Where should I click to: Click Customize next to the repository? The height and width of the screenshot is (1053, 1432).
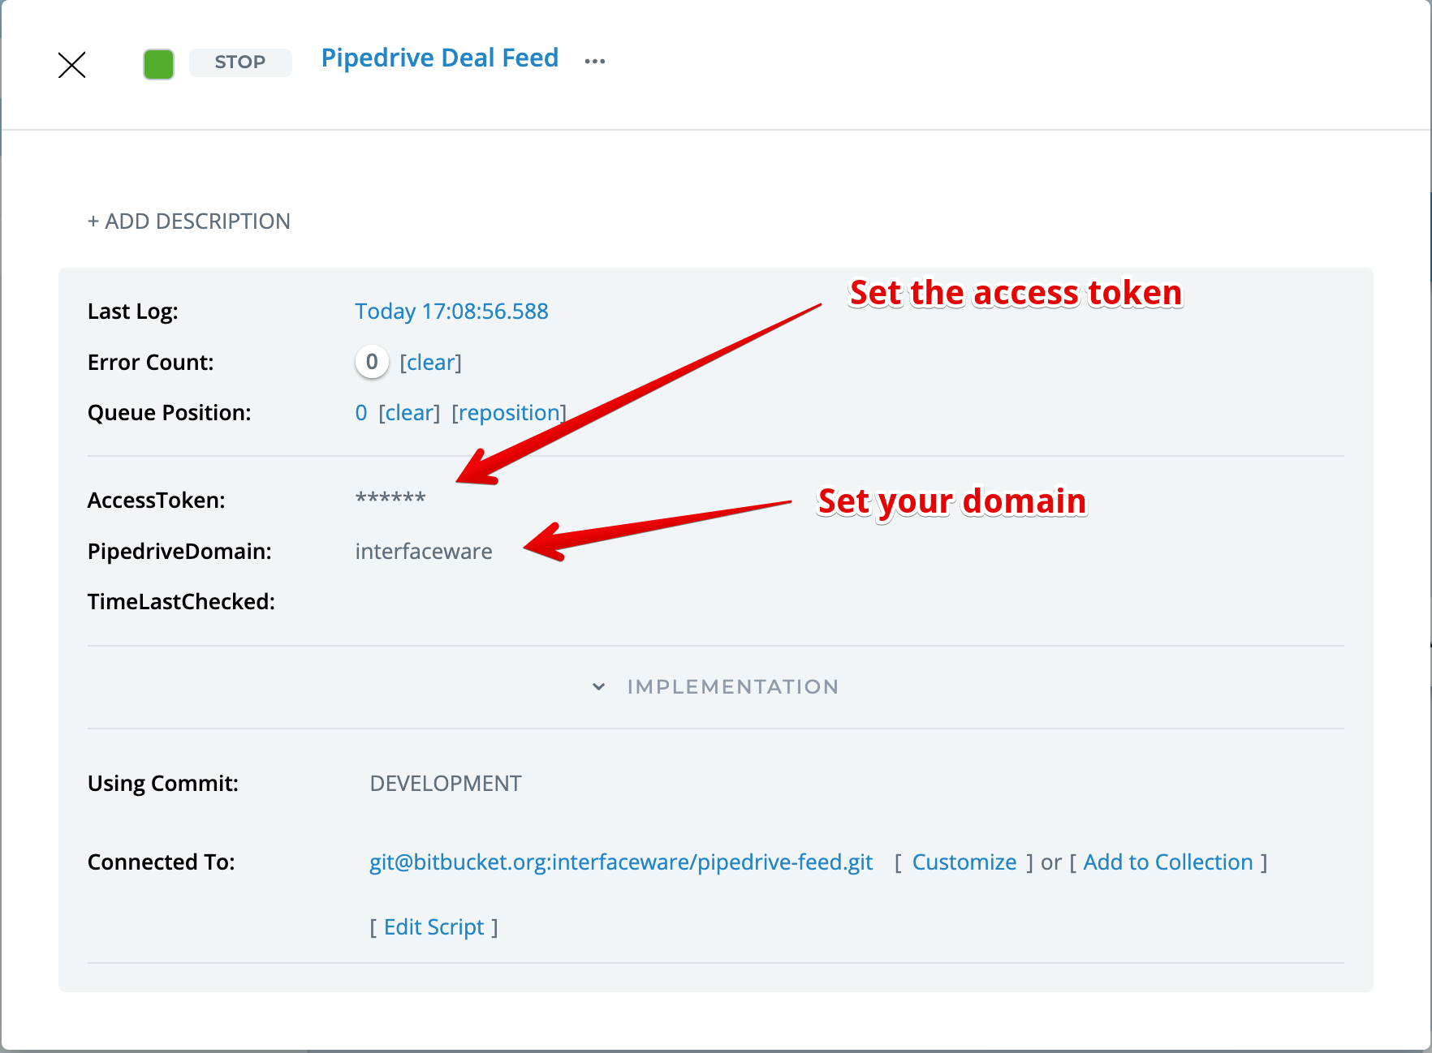click(x=964, y=862)
